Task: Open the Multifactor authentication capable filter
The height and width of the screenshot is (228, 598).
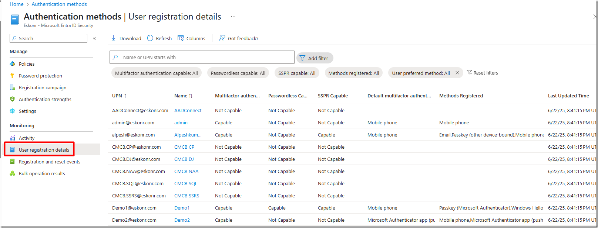Action: coord(156,73)
